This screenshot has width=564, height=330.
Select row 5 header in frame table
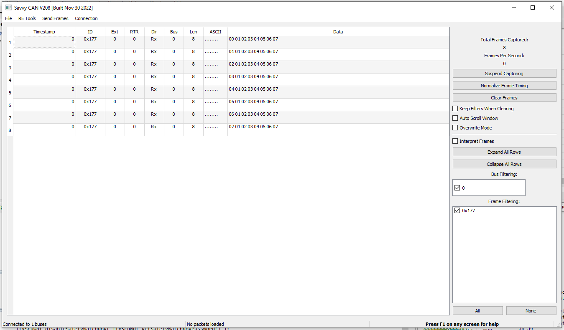click(x=10, y=93)
